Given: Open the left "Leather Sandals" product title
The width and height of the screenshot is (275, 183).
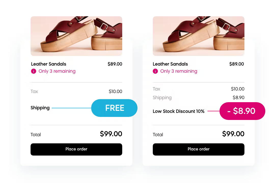Looking at the screenshot, I should [48, 64].
